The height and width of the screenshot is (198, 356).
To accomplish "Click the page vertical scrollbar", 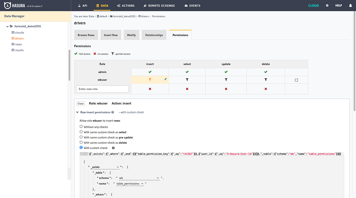I will (355, 61).
